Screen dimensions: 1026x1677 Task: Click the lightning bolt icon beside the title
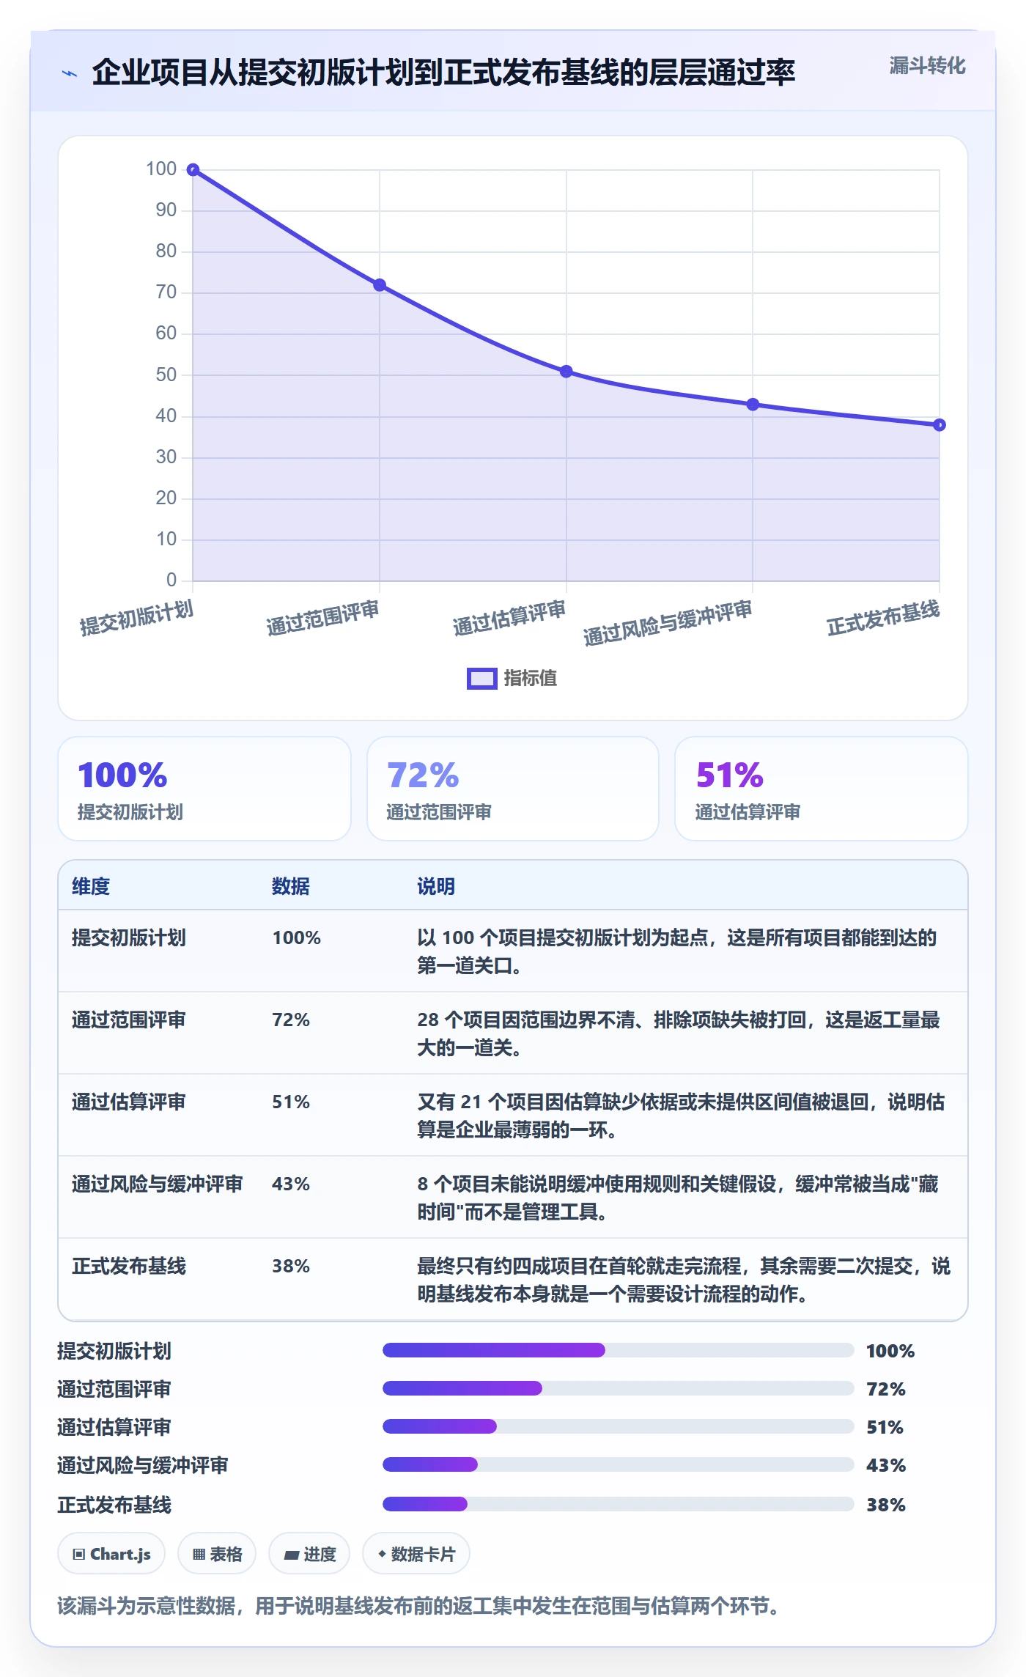(x=70, y=73)
